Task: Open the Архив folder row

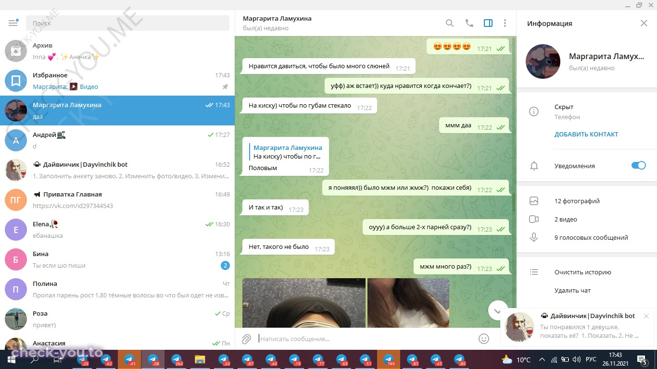Action: (117, 51)
